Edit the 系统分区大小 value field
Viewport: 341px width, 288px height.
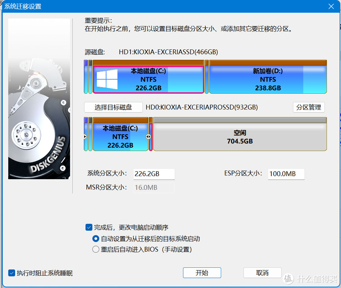point(154,174)
